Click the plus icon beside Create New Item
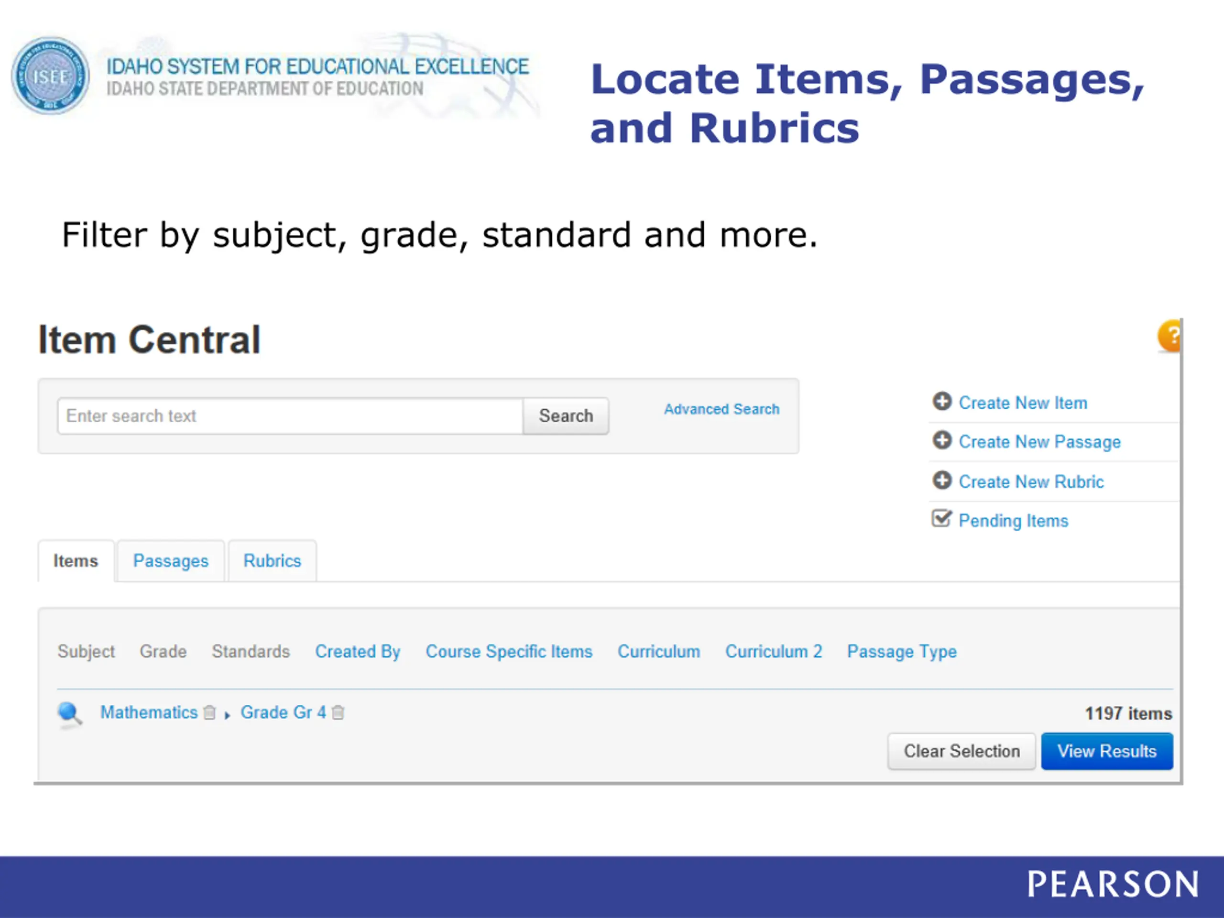The image size is (1224, 918). tap(942, 401)
